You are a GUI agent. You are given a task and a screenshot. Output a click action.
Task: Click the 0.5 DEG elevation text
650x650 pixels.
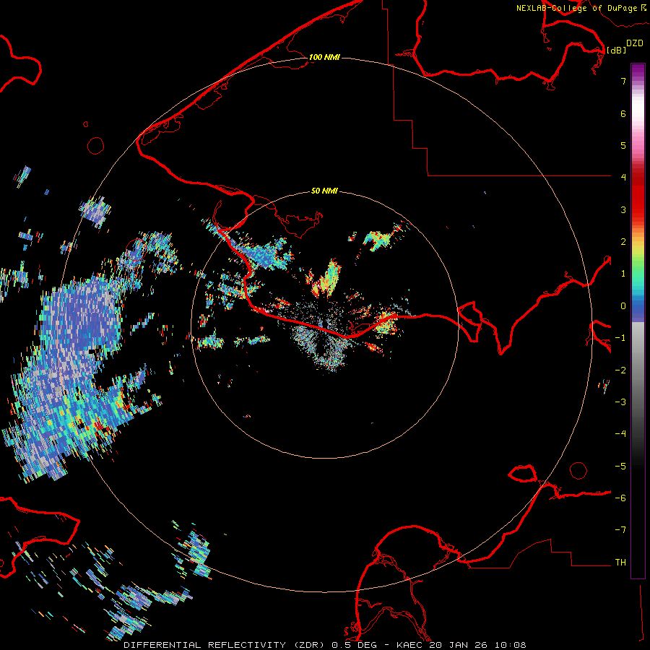tap(355, 645)
